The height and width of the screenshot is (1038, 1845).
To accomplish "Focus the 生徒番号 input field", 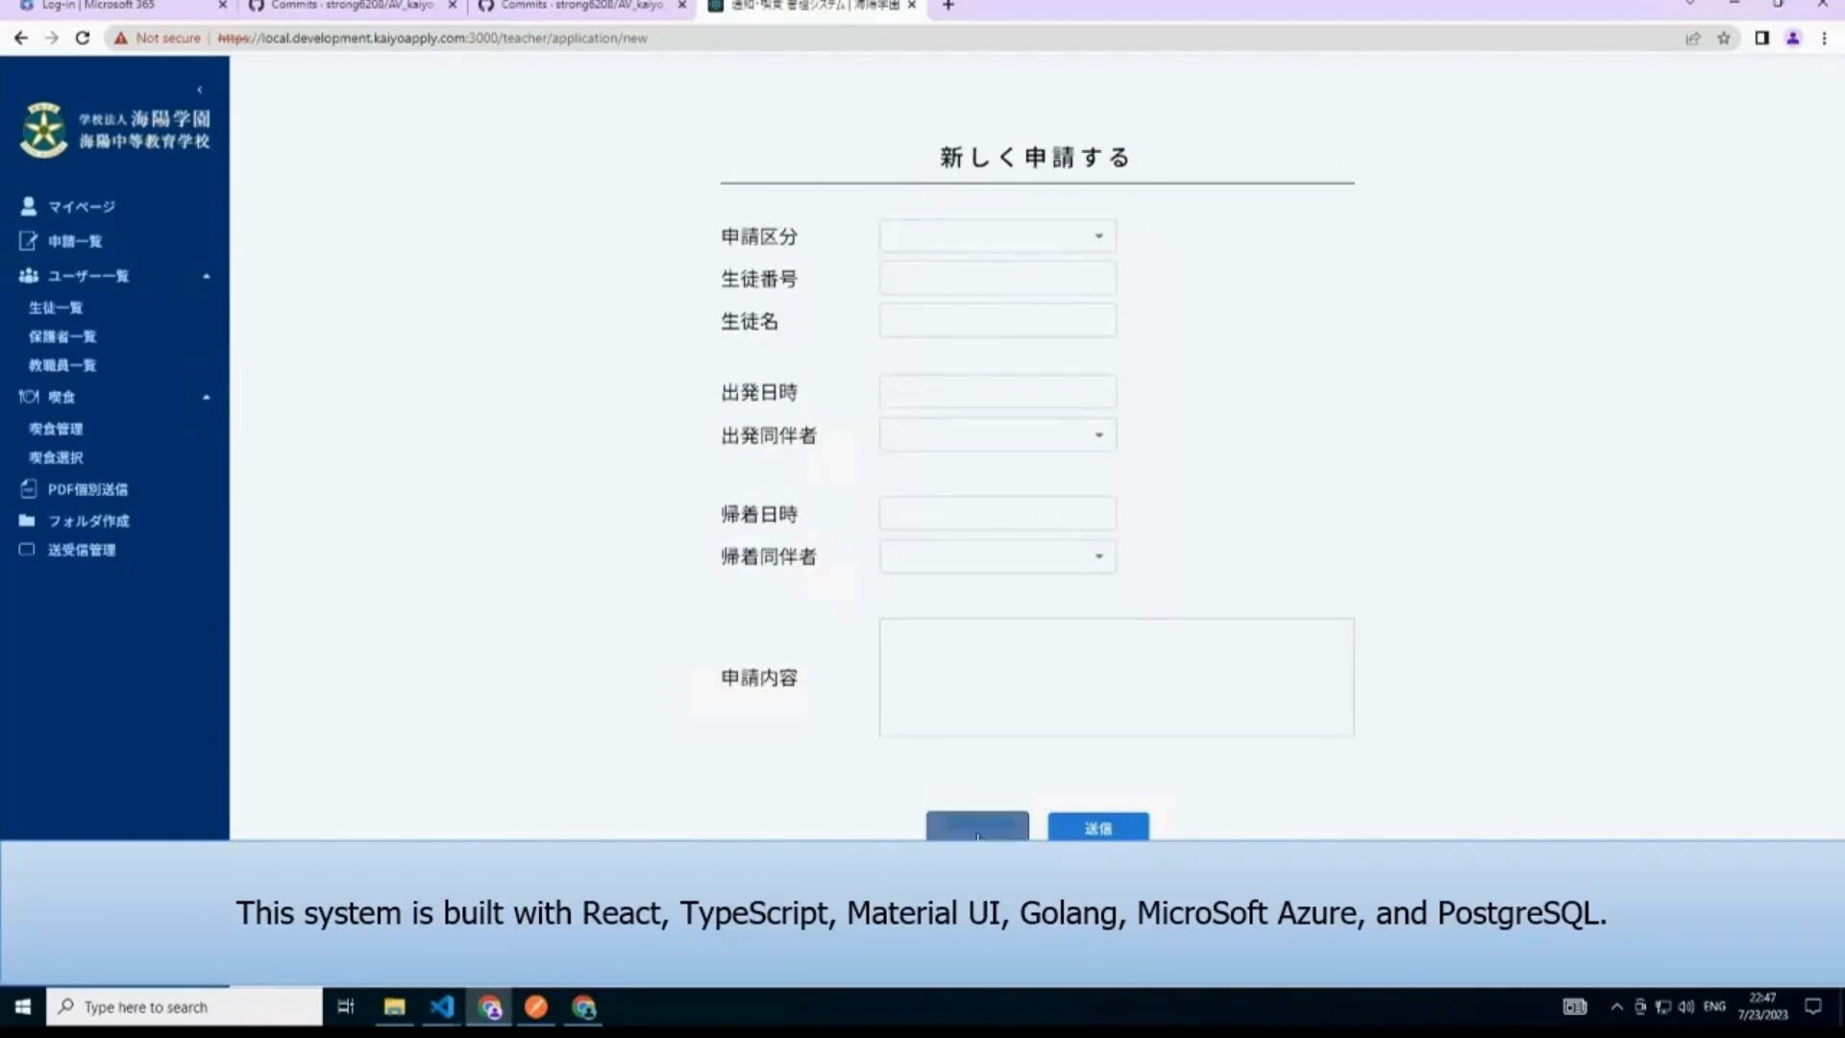I will tap(997, 279).
